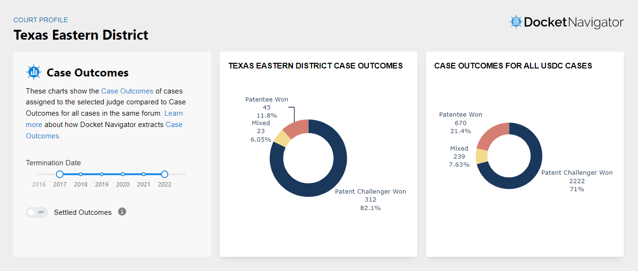The image size is (638, 271).
Task: Click the 2022 slider handle
Action: pyautogui.click(x=165, y=174)
